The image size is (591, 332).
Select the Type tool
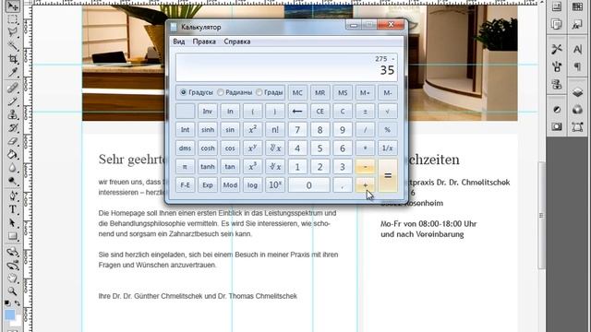tap(12, 209)
